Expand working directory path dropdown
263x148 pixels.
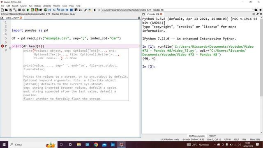[253, 10]
